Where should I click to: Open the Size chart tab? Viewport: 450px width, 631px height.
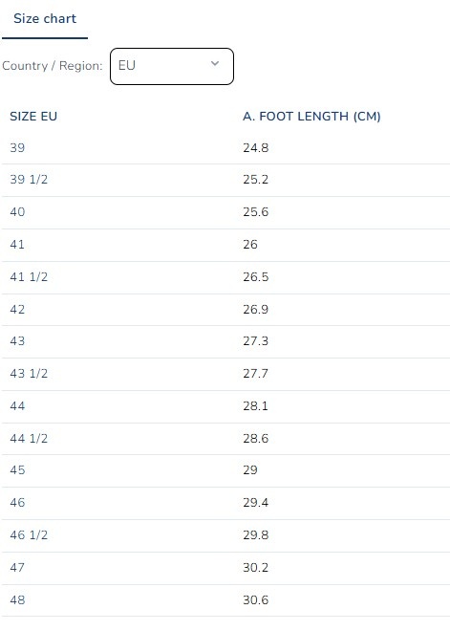(x=45, y=19)
